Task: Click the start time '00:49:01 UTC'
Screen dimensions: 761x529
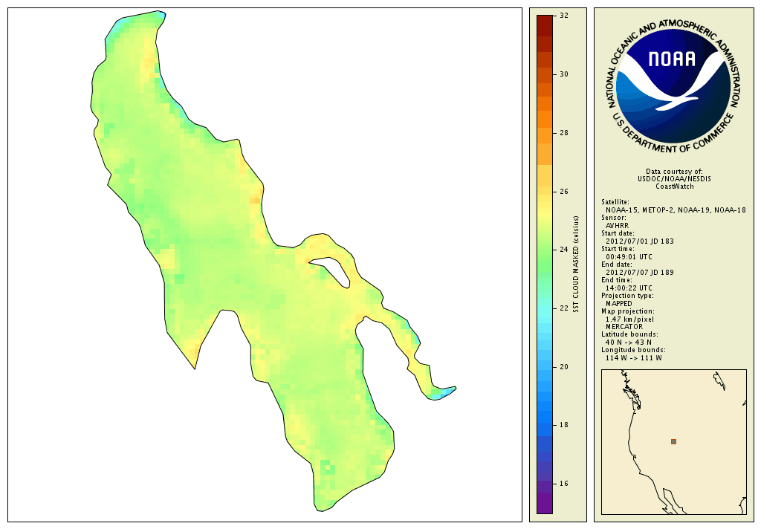Action: [x=629, y=257]
